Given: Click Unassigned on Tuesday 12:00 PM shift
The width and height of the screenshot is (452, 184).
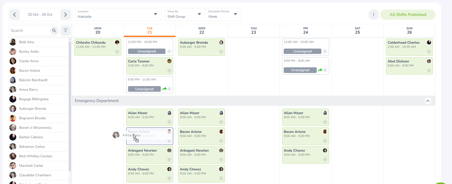Looking at the screenshot, I should tap(147, 51).
